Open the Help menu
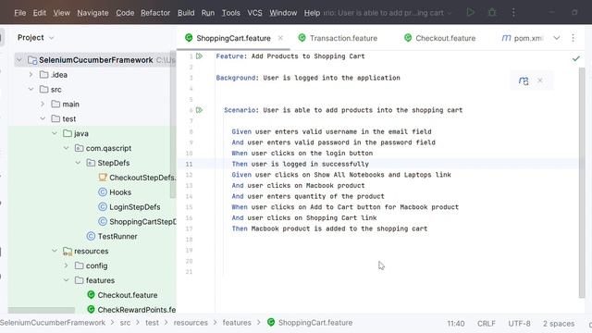This screenshot has width=592, height=333. click(312, 13)
